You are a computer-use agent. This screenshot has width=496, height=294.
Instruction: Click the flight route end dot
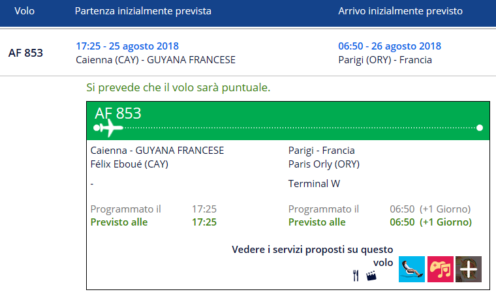coord(480,128)
